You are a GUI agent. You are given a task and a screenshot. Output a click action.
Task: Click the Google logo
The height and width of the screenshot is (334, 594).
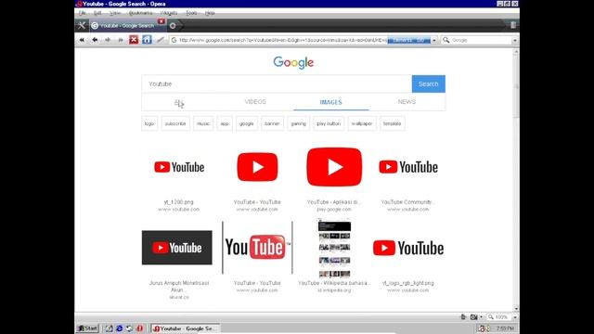point(293,62)
